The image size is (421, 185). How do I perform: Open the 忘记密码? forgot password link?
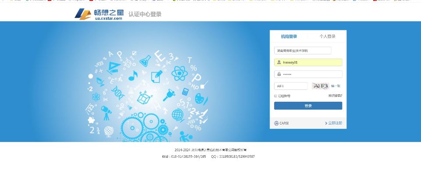point(335,96)
